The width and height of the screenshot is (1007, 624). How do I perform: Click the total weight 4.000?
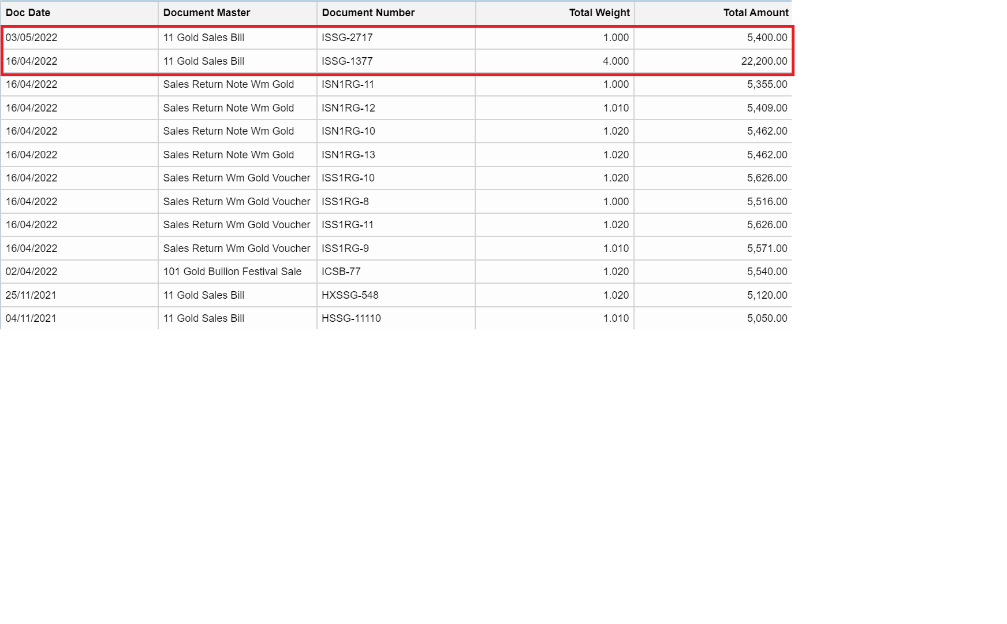(x=616, y=61)
